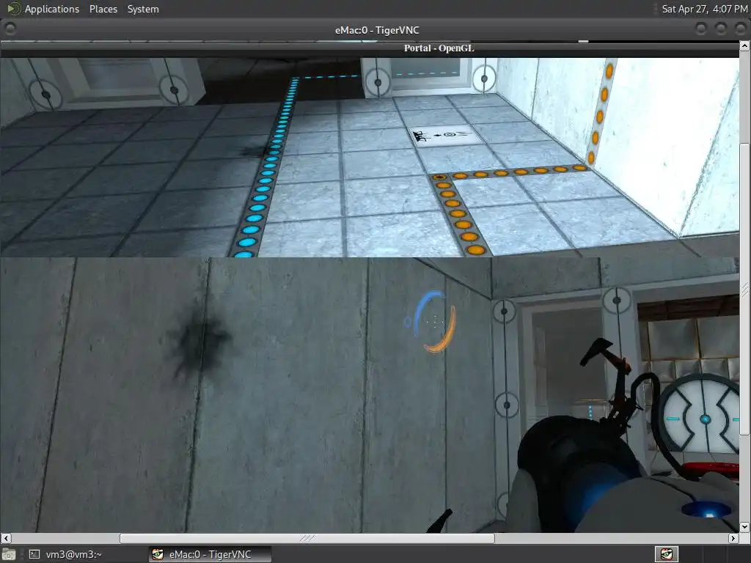Screen dimensions: 751x563
Task: Click the terminal icon beside vm3@vm3:~
Action: tap(34, 554)
